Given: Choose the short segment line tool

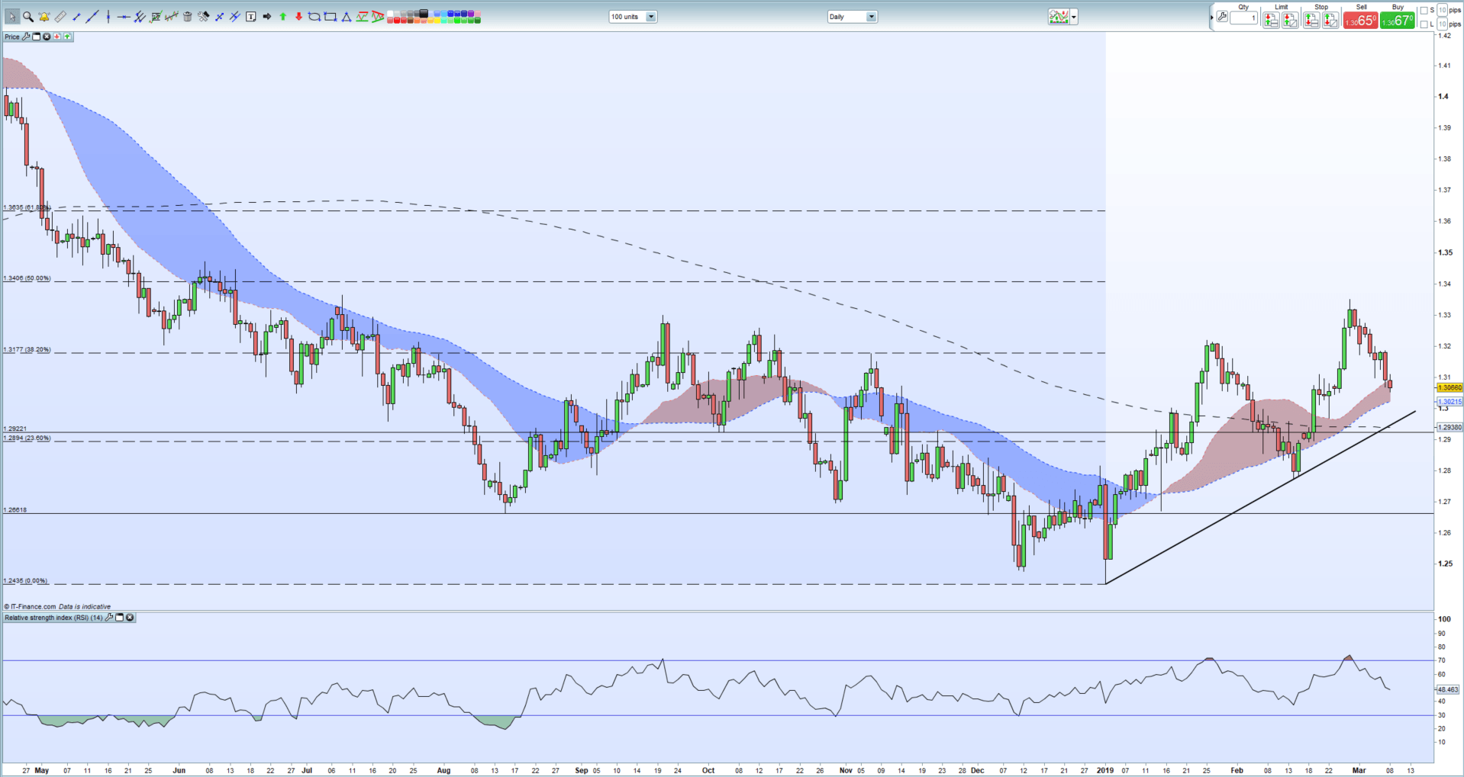Looking at the screenshot, I should (x=76, y=17).
